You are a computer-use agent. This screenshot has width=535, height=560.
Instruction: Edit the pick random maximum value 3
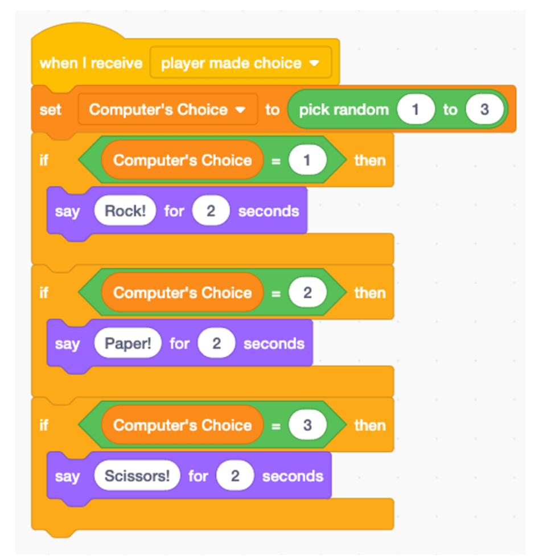pos(484,109)
